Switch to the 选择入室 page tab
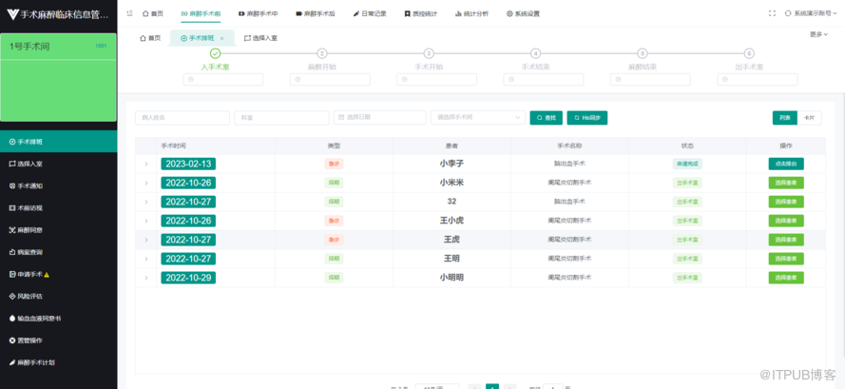Screen dimensions: 845x389 point(260,38)
